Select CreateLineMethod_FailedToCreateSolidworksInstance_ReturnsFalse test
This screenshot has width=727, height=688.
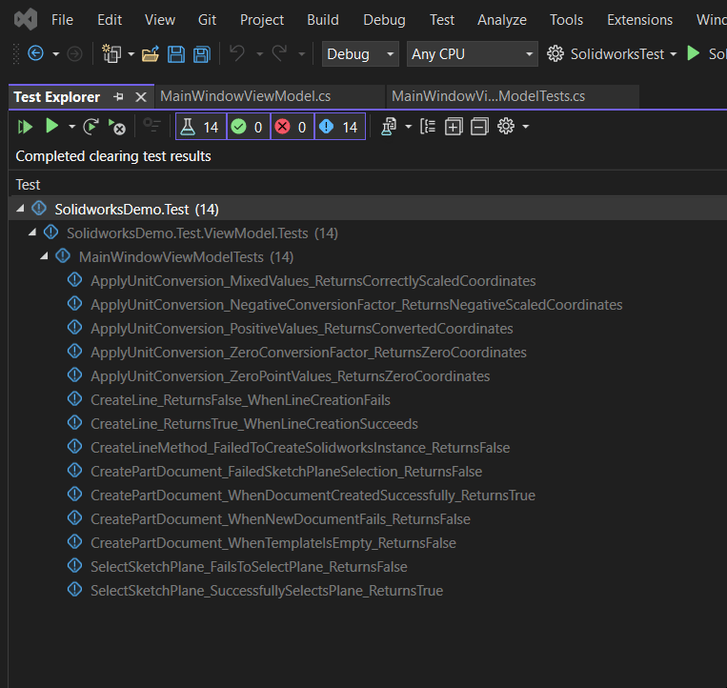click(x=300, y=448)
